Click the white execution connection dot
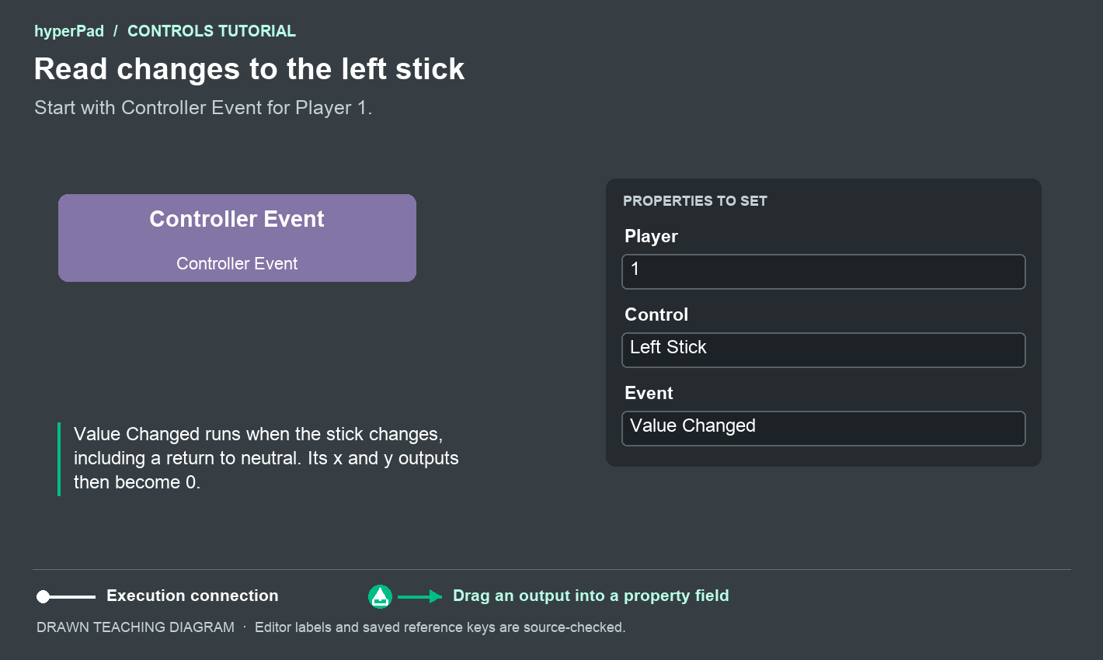 click(x=43, y=596)
